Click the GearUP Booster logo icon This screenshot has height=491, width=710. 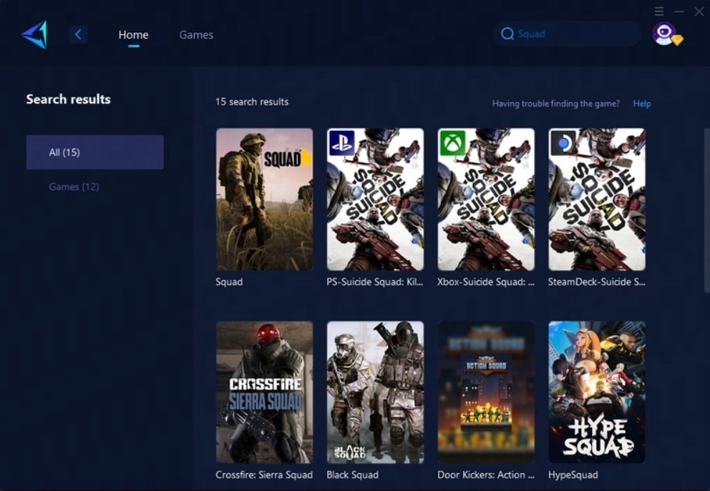click(x=34, y=35)
